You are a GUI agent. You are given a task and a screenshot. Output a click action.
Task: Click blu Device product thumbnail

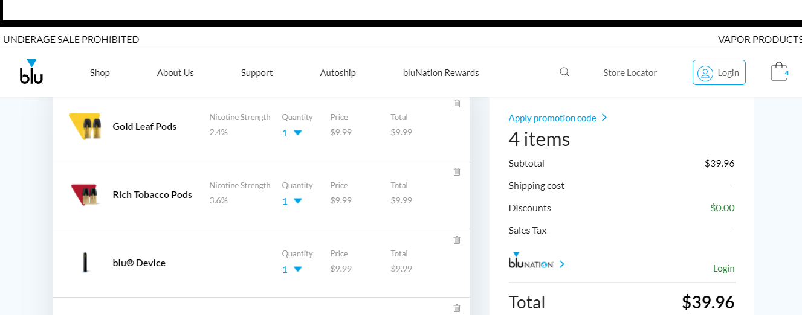85,262
